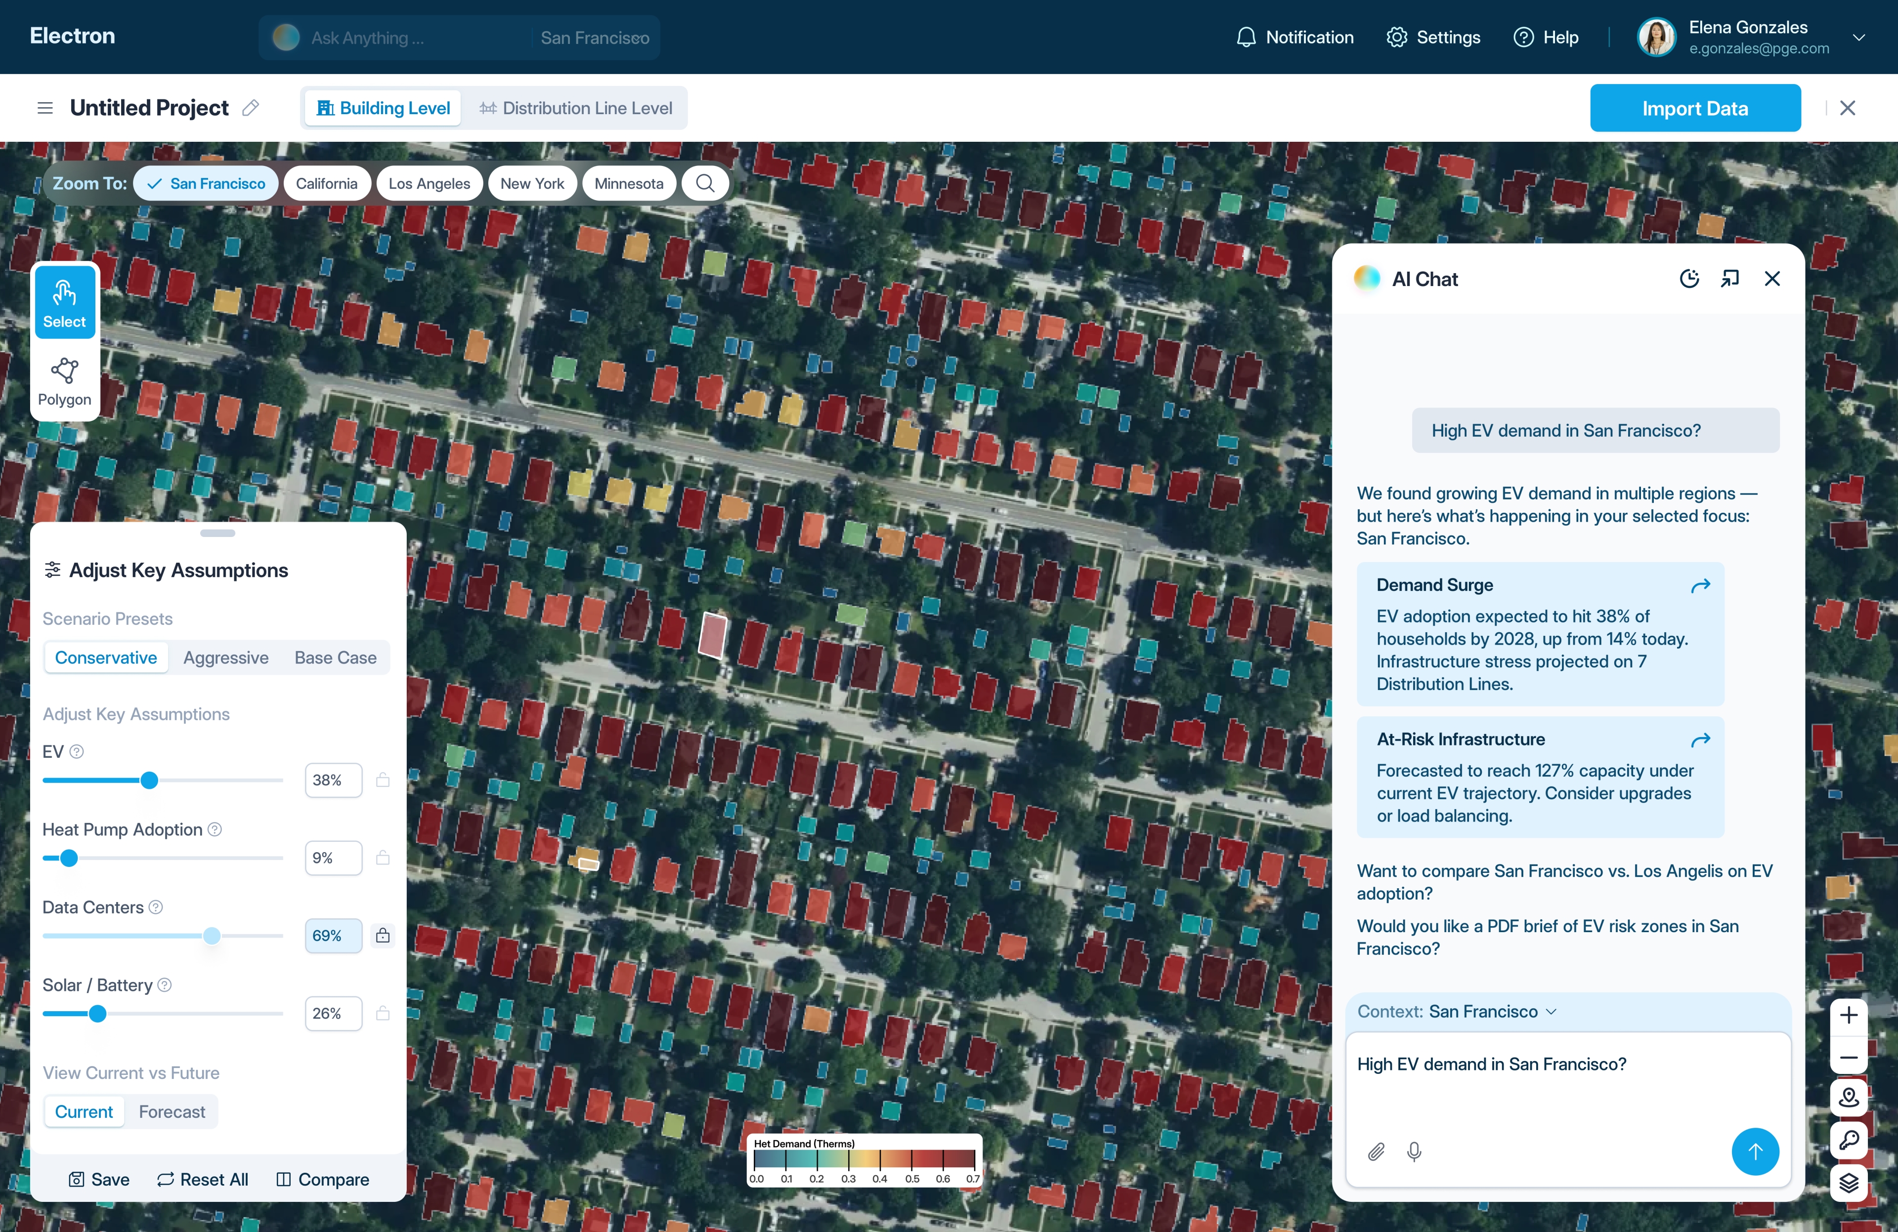Save the scenario
1898x1232 pixels.
[x=99, y=1180]
